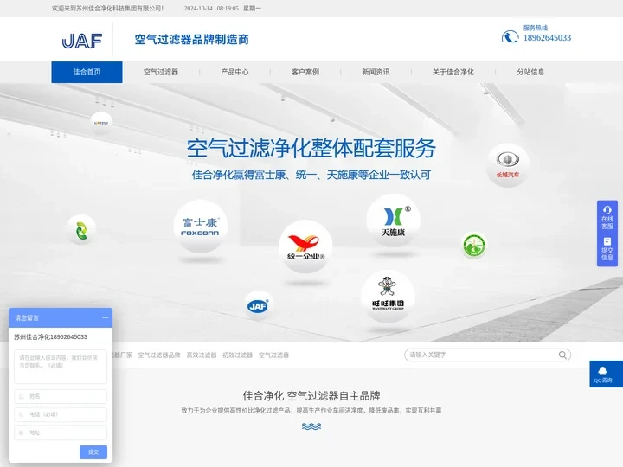The width and height of the screenshot is (623, 467).
Task: Open 在线客服 headset side button
Action: pos(607,218)
